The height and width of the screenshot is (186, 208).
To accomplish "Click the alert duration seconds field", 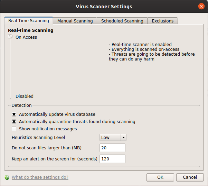I will (x=112, y=159).
